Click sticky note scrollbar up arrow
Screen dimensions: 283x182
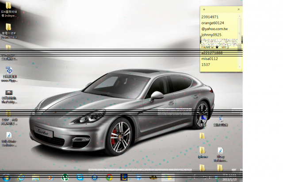coord(240,16)
